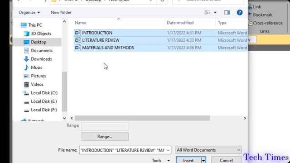290x163 pixels.
Task: Select the LITERATURE REVIEW file
Action: point(101,40)
